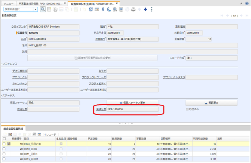Select the 製造指図伝票(全項目) tab

(93, 4)
